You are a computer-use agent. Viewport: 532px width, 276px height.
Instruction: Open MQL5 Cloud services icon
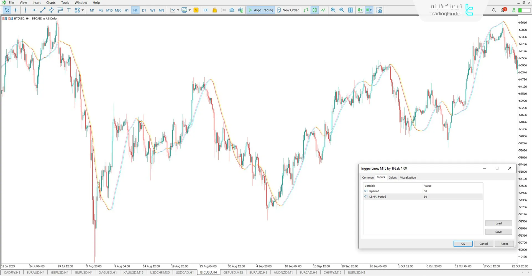(232, 10)
